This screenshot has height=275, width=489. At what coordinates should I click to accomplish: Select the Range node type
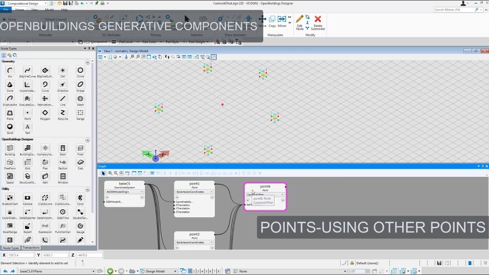coord(80,114)
